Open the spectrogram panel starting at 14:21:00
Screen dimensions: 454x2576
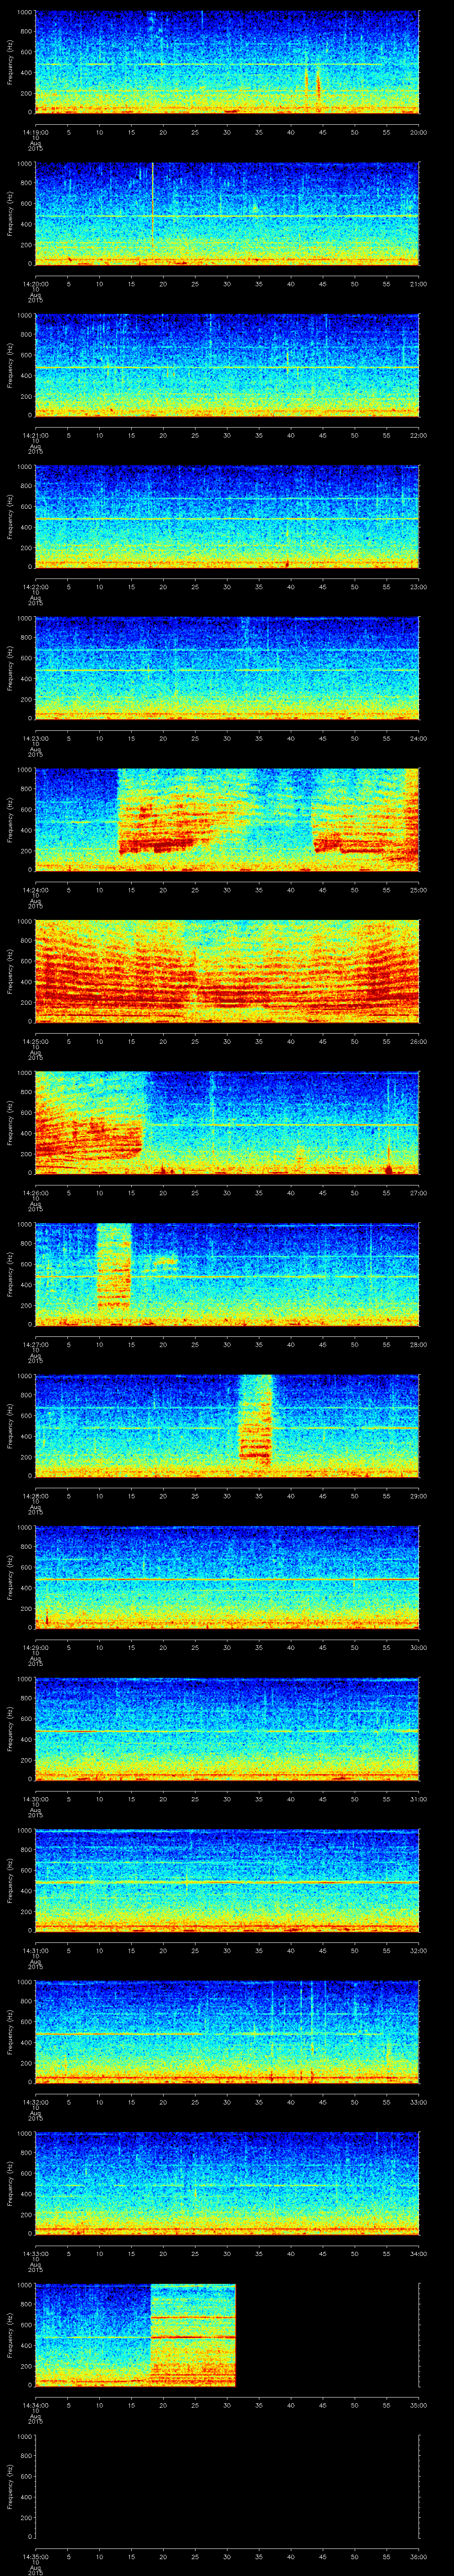[x=227, y=365]
